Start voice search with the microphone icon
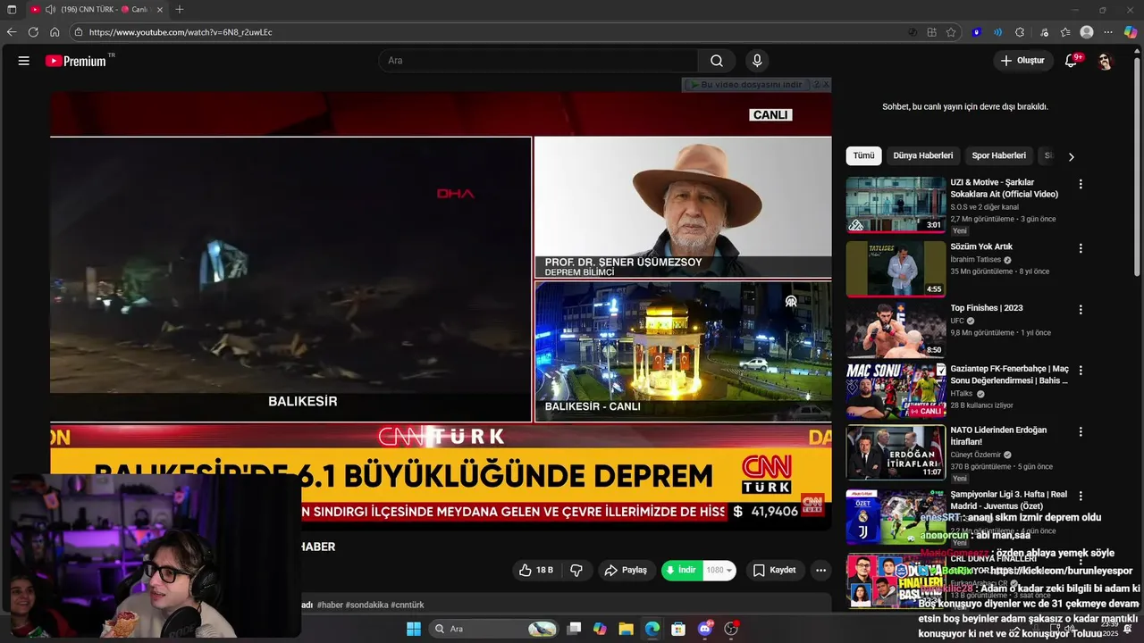This screenshot has height=643, width=1144. coord(757,61)
